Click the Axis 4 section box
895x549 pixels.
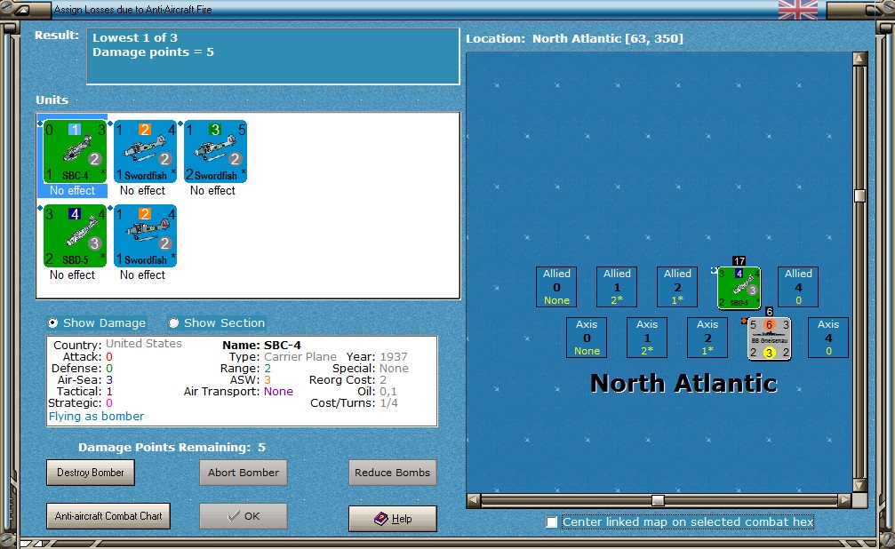point(828,338)
